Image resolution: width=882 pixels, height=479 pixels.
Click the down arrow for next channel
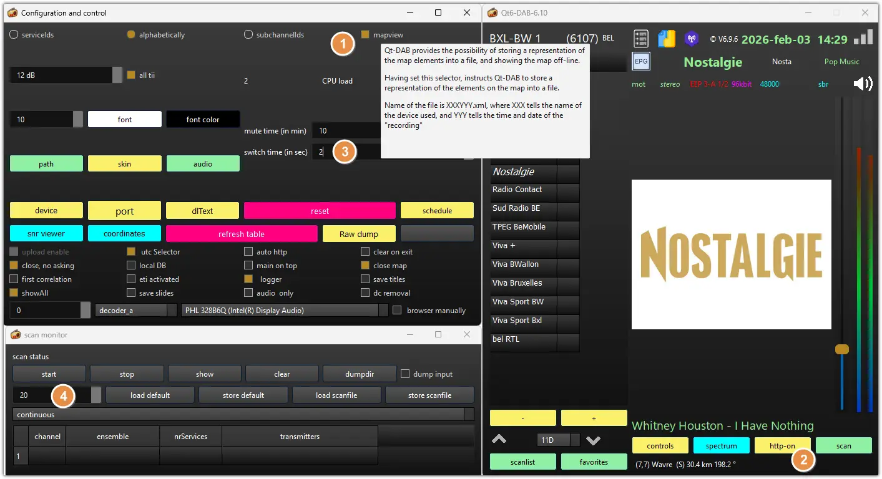pos(593,440)
